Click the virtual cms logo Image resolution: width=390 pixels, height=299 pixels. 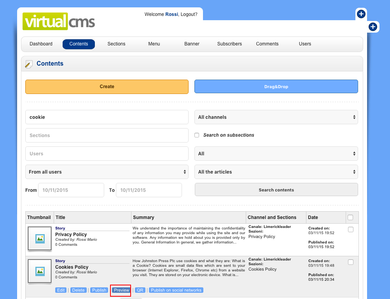click(59, 21)
